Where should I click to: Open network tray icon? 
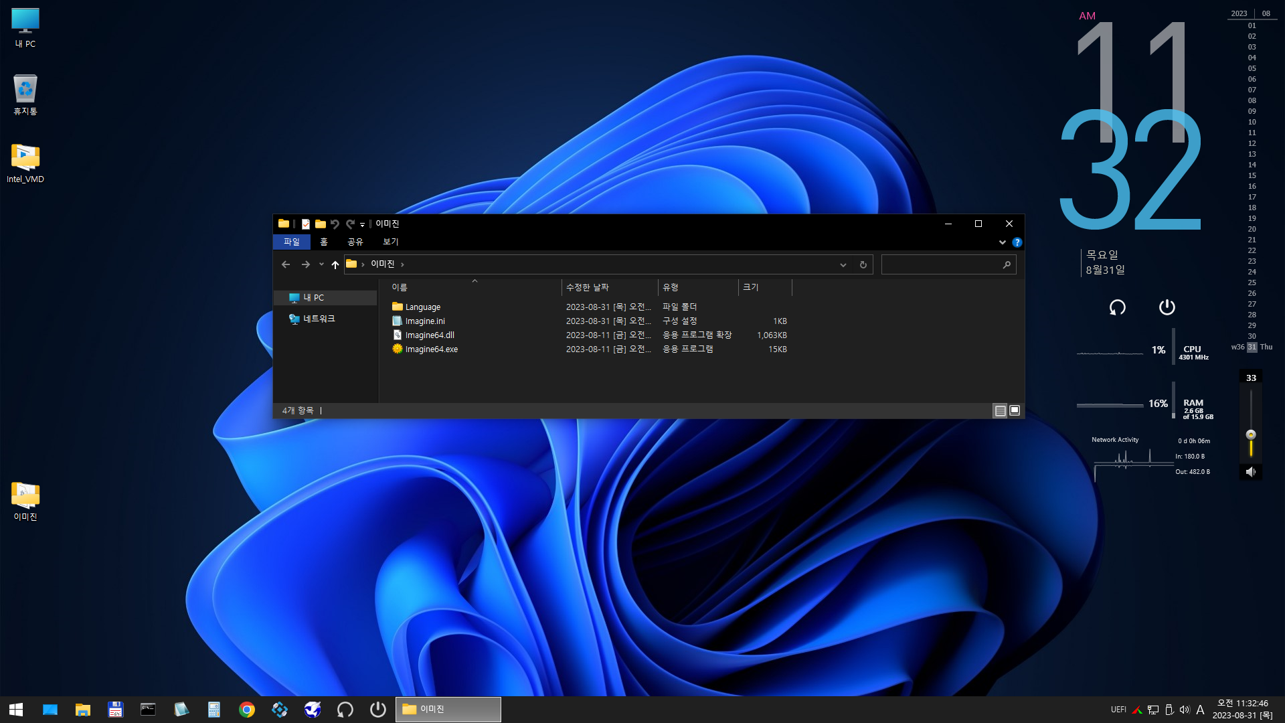[x=1153, y=710]
